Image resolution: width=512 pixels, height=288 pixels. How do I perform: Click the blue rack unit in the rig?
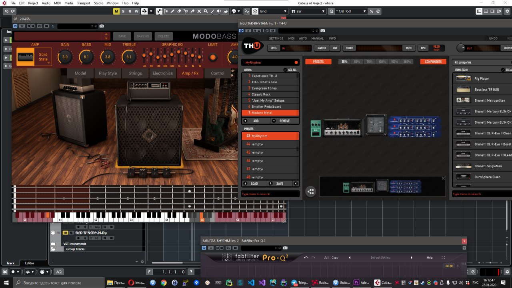[x=415, y=127]
